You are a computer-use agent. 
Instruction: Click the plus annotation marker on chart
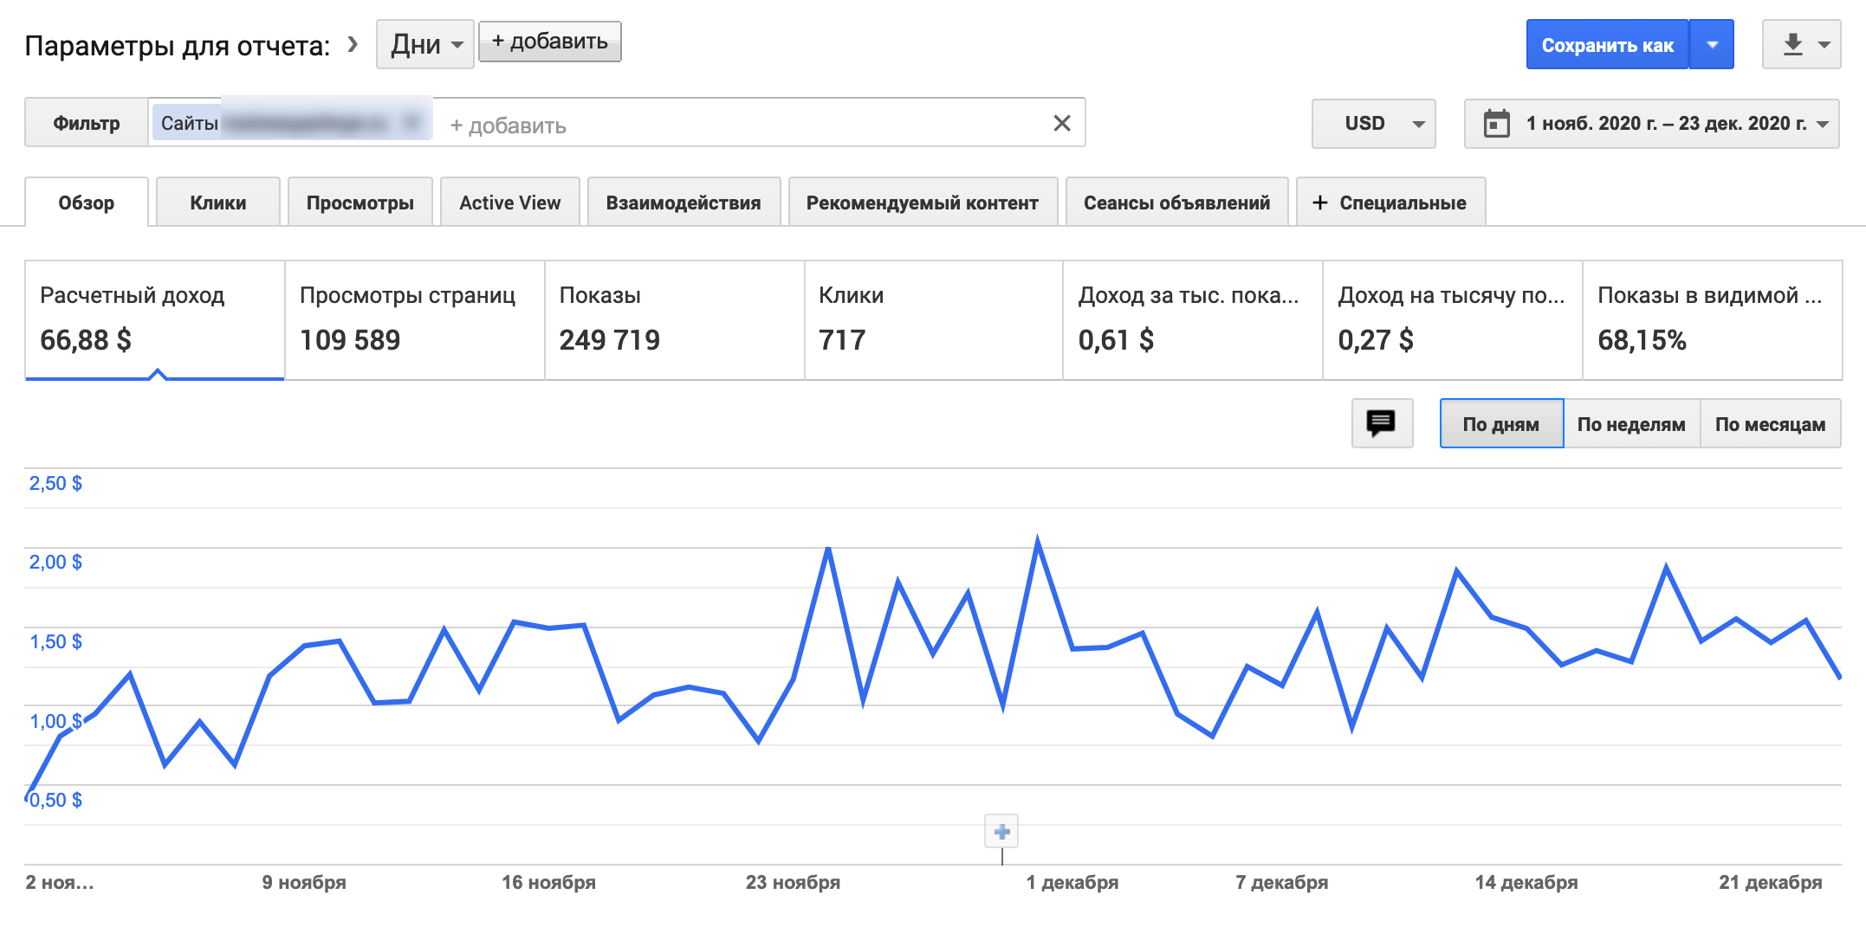pyautogui.click(x=1001, y=832)
